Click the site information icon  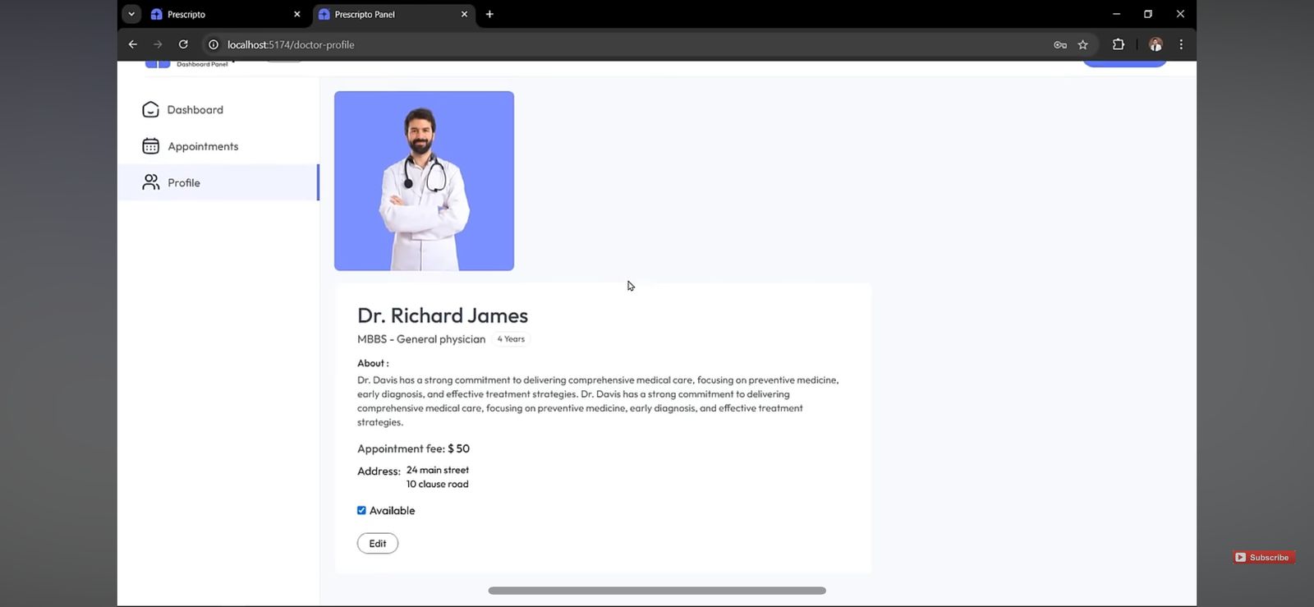214,44
